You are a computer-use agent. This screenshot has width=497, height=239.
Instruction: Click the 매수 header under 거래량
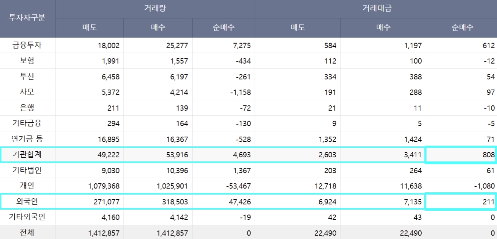click(158, 27)
